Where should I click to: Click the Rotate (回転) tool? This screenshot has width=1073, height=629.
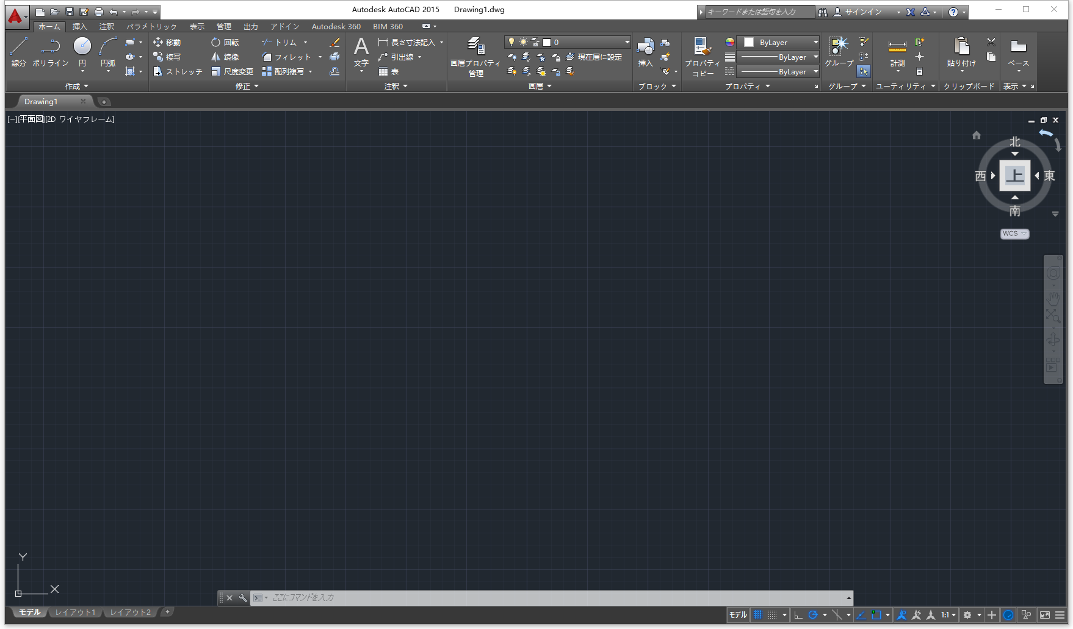[x=225, y=42]
